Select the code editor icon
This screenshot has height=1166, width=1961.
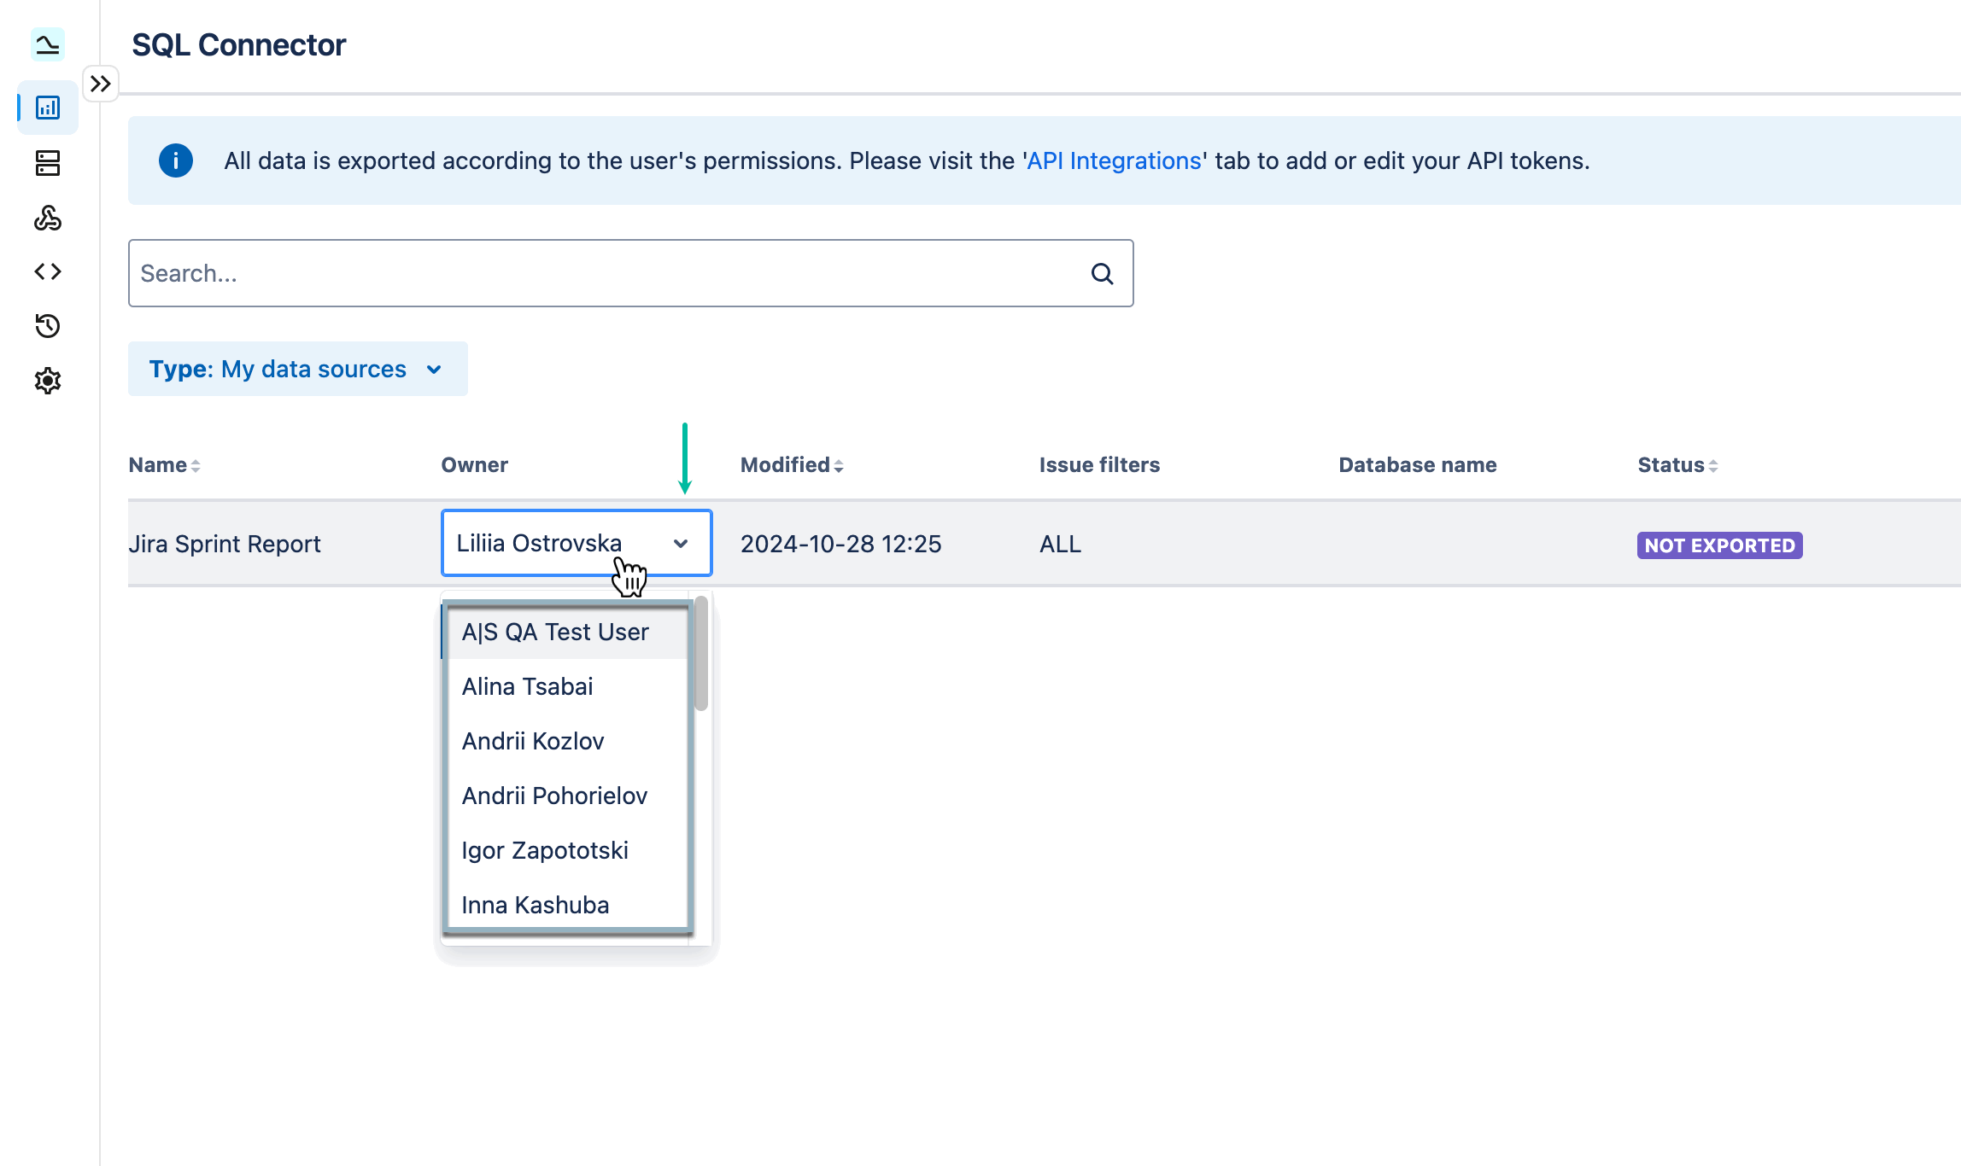tap(47, 271)
